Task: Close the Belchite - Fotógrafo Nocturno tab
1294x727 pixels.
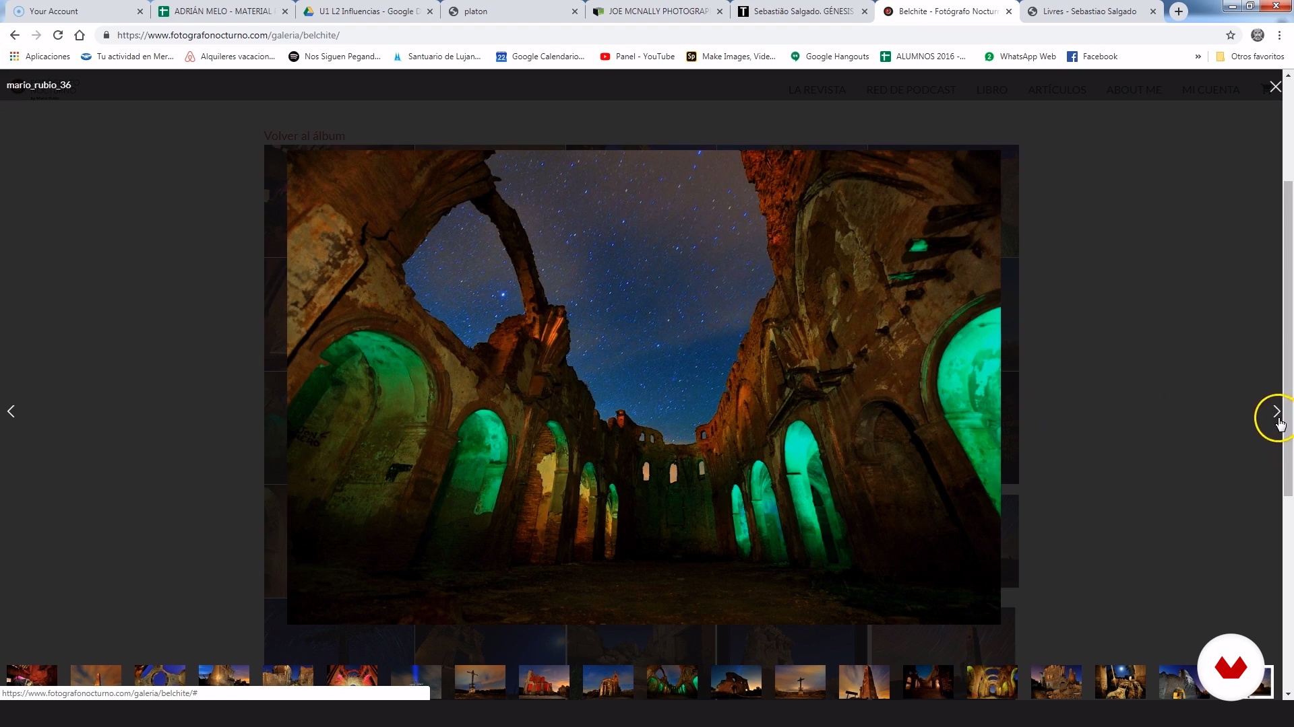Action: (1009, 11)
